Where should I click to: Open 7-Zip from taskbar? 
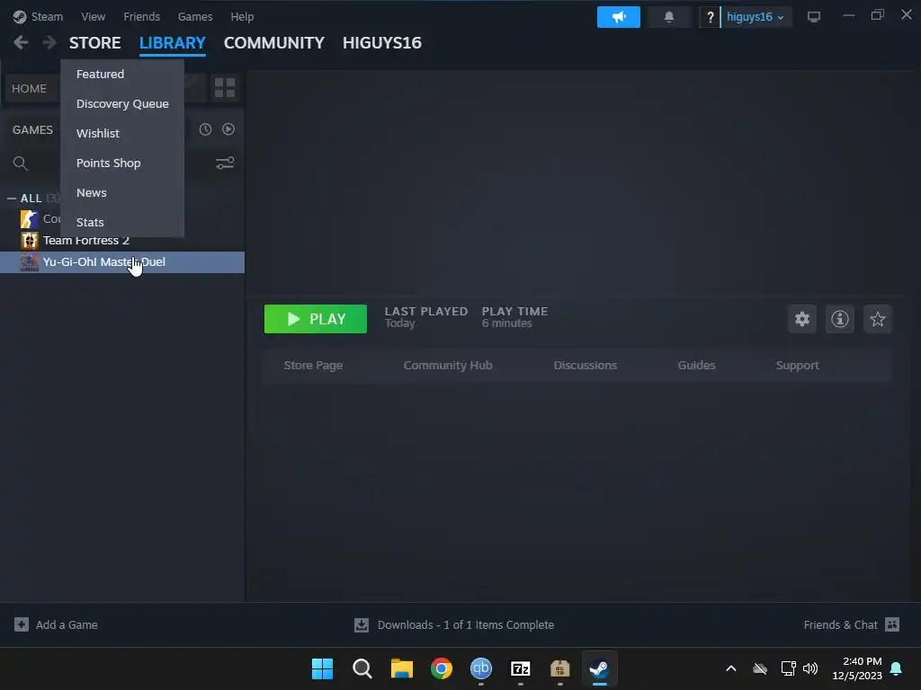click(521, 668)
